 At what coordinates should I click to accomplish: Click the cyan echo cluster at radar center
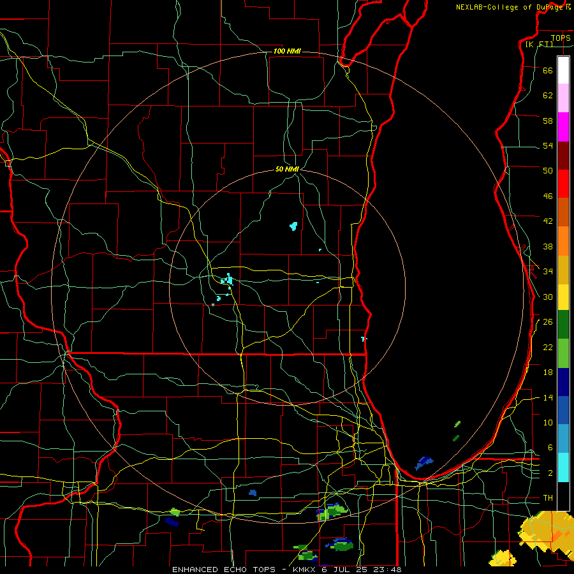227,280
